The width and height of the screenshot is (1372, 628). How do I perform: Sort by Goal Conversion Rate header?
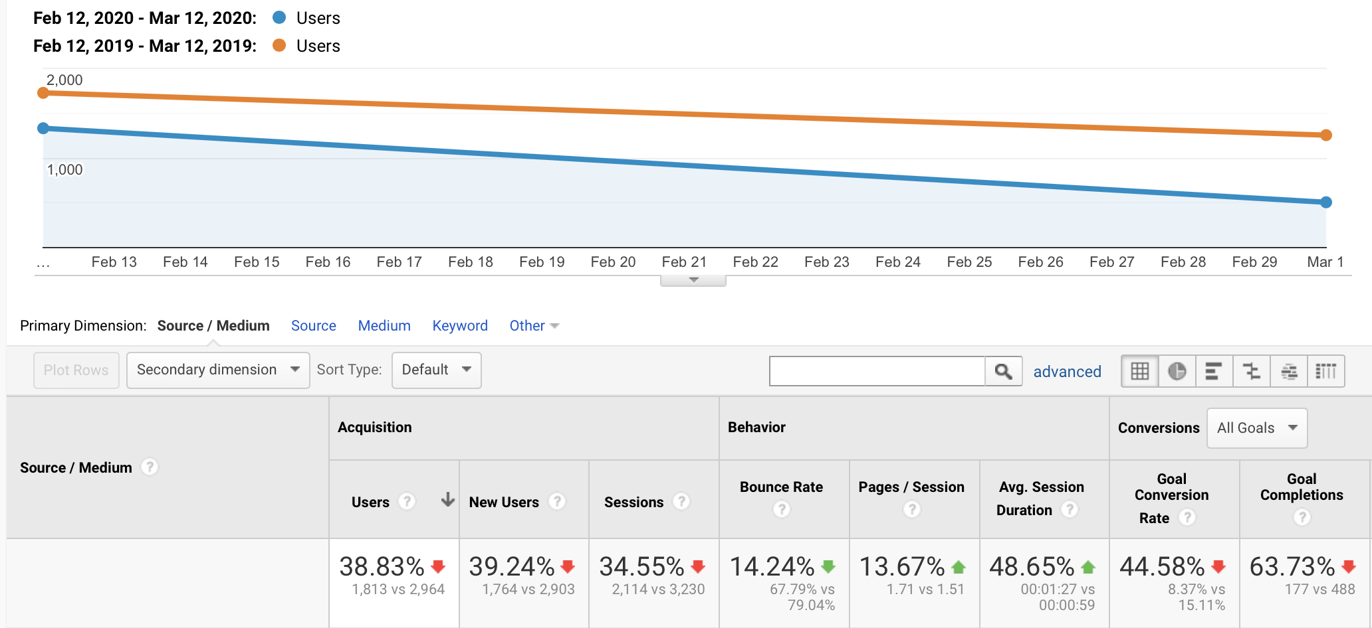coord(1171,498)
